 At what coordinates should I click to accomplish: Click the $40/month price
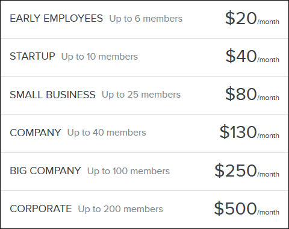(252, 57)
